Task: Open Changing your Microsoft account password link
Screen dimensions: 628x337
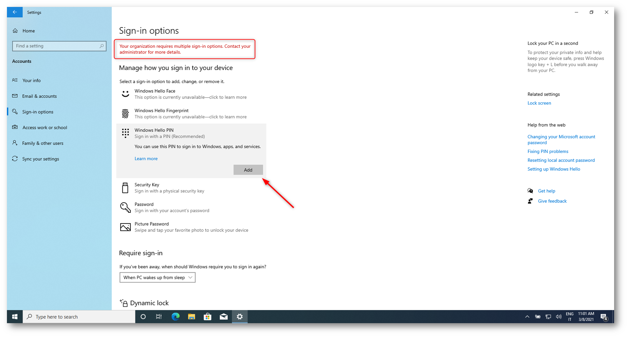Action: [561, 139]
